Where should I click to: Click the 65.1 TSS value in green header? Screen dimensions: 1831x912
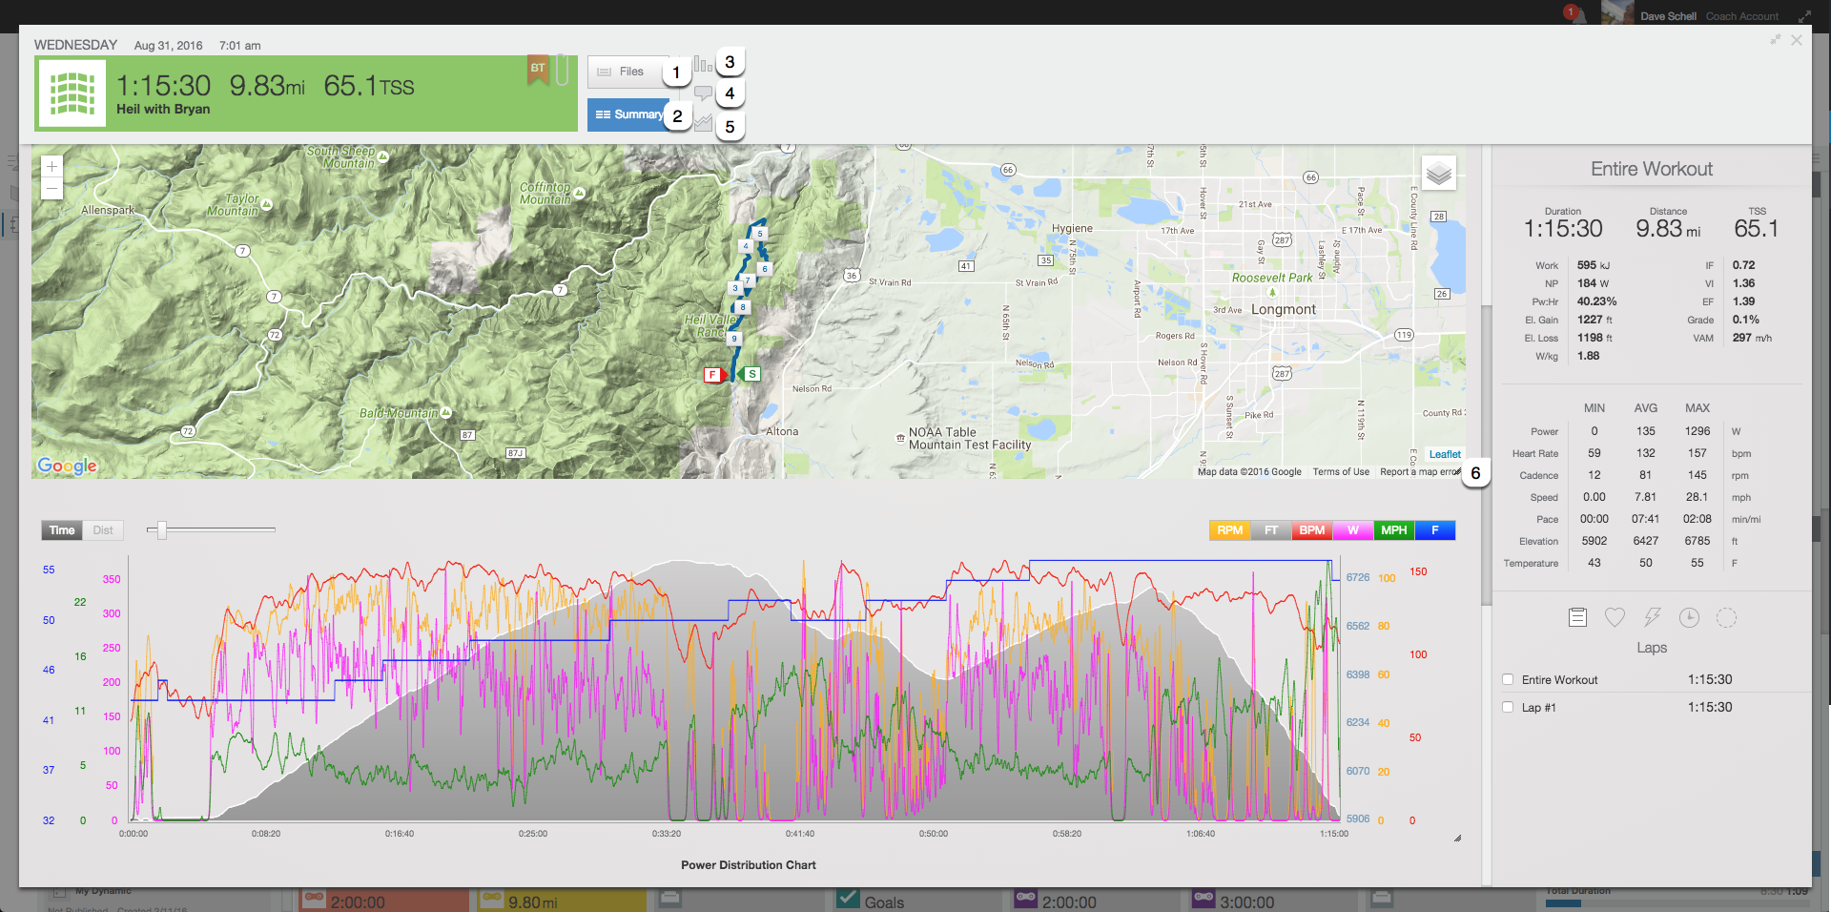[369, 86]
